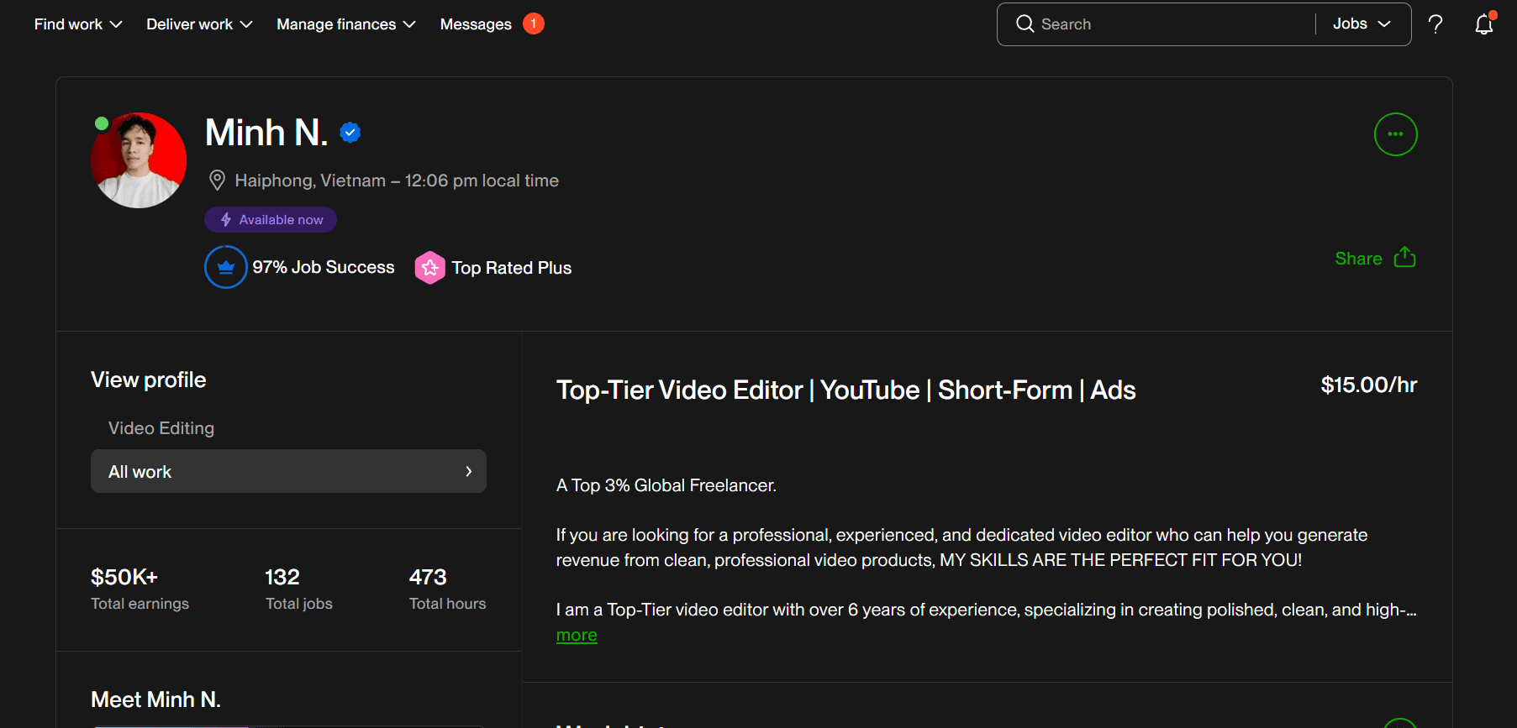1517x728 pixels.
Task: Click the pink Top Rated Plus badge
Action: pyautogui.click(x=429, y=268)
